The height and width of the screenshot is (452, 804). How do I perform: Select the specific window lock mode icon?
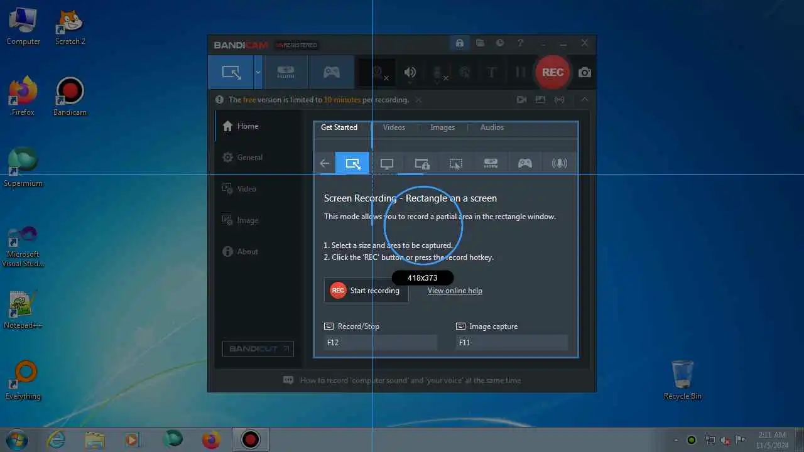[421, 164]
